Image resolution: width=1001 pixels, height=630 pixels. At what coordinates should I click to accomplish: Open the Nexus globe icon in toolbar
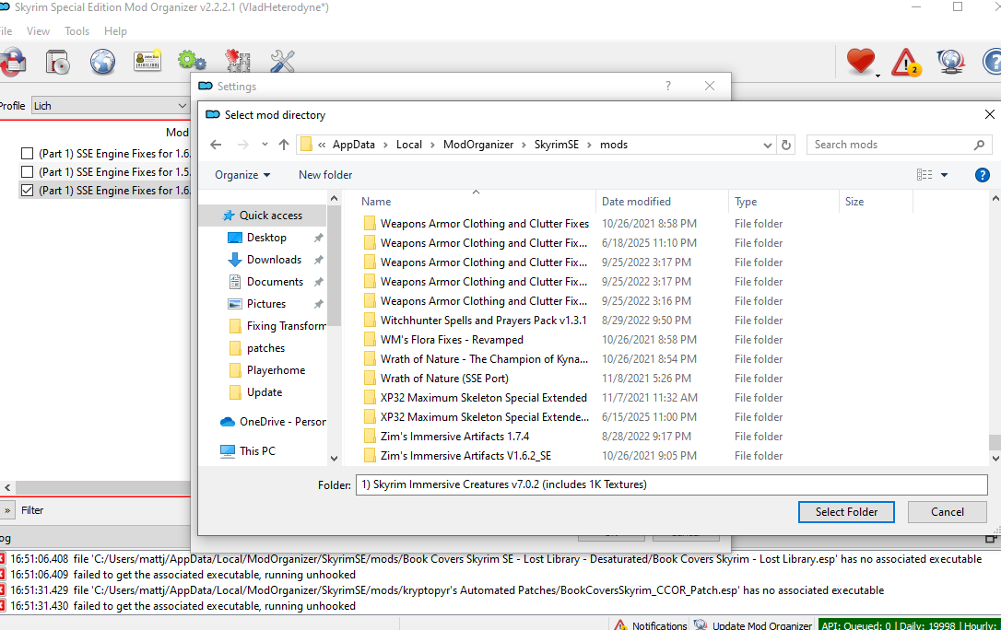point(102,62)
